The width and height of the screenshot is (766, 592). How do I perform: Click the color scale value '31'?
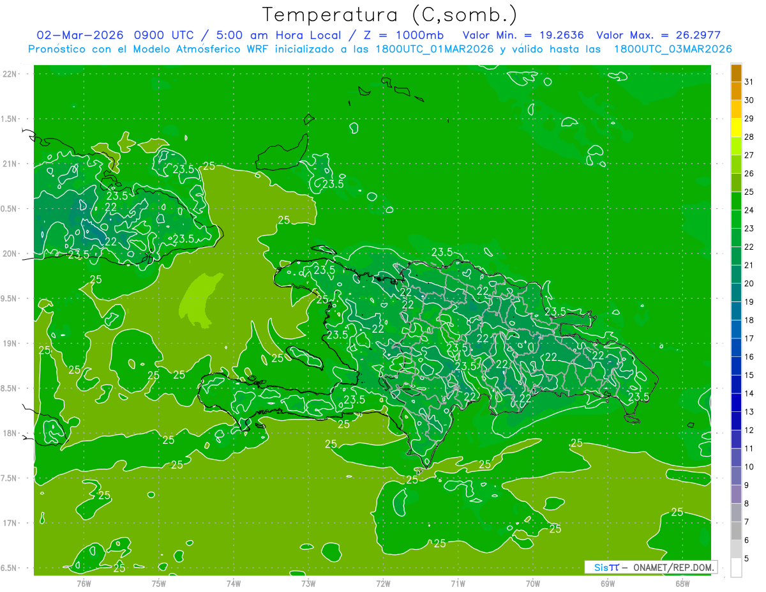pyautogui.click(x=749, y=82)
